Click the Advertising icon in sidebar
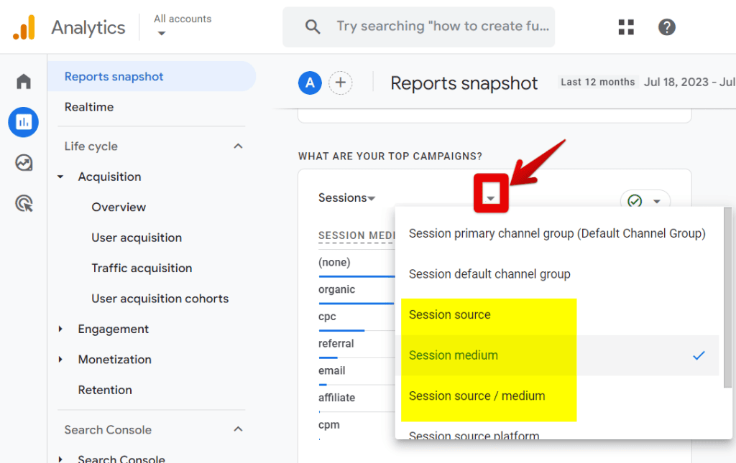736x463 pixels. (23, 204)
